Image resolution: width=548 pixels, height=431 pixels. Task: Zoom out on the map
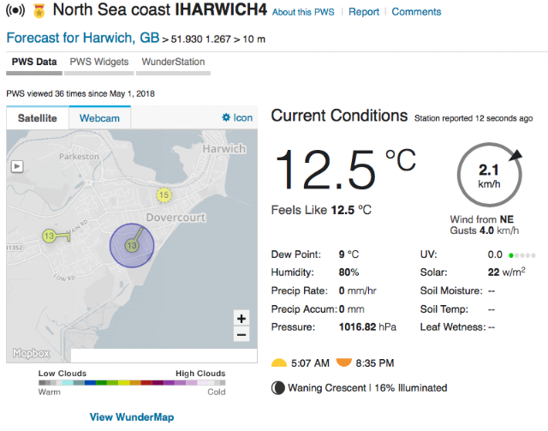pyautogui.click(x=241, y=335)
